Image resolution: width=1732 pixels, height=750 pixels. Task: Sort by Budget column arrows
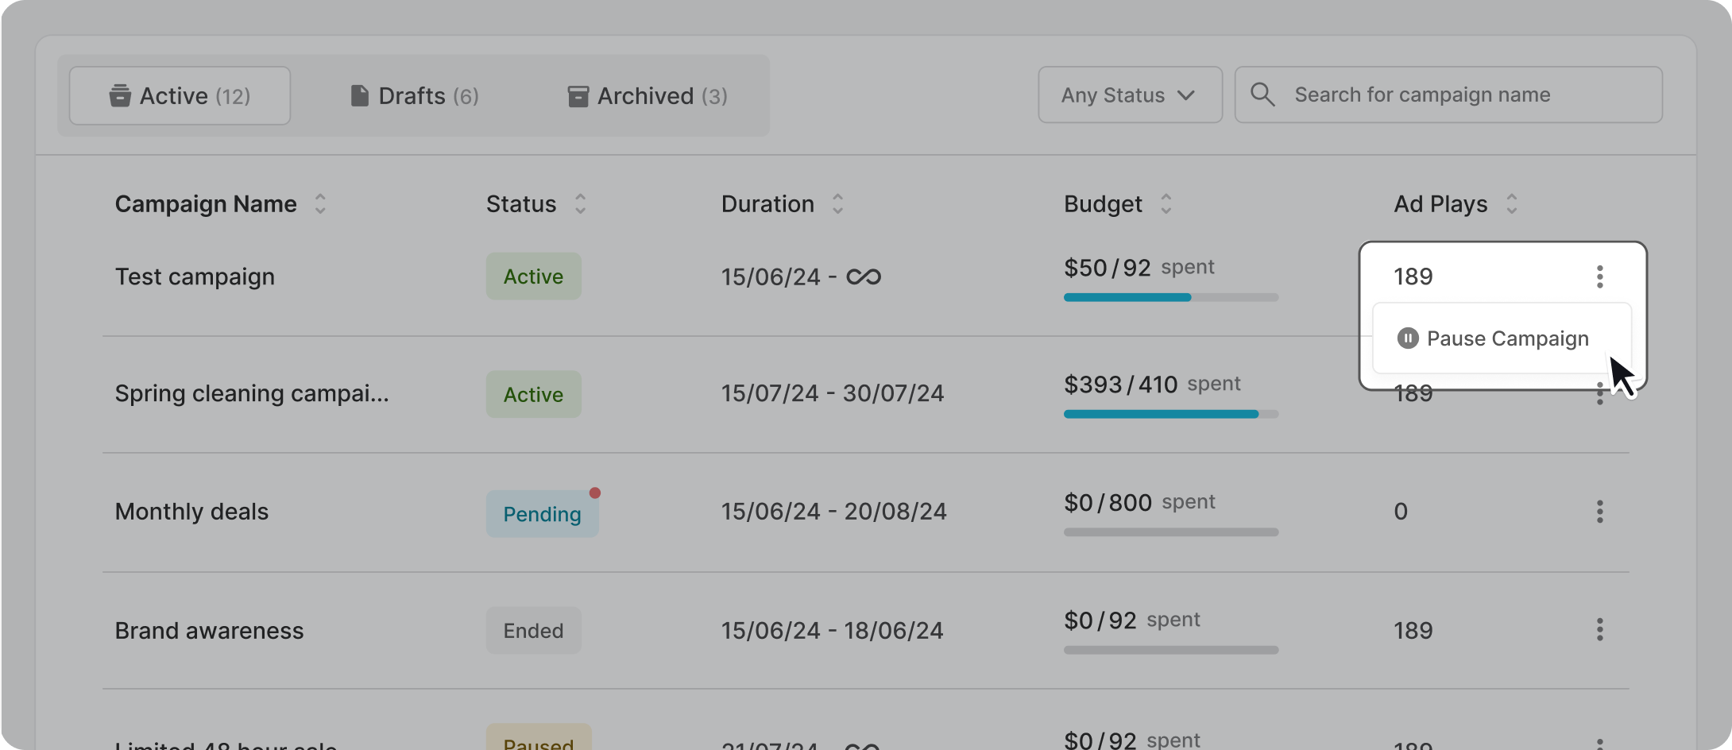click(1166, 204)
